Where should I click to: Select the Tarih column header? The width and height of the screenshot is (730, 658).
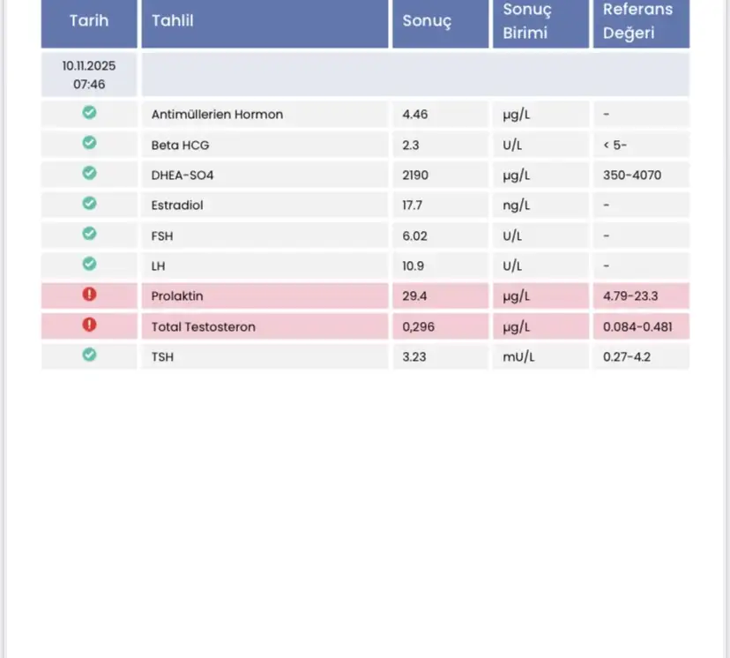pyautogui.click(x=89, y=20)
